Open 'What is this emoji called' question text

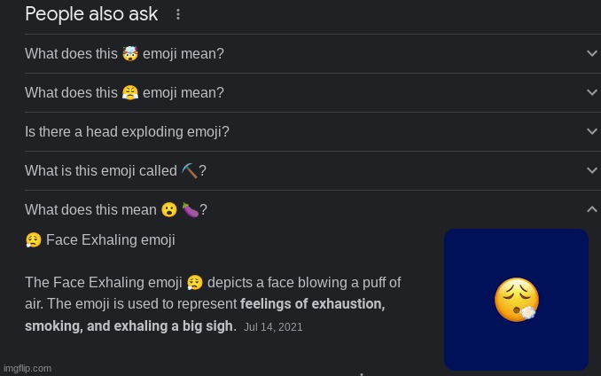101,171
